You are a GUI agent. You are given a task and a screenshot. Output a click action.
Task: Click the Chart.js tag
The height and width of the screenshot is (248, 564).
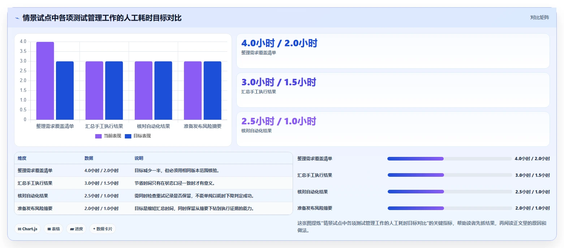coord(27,229)
